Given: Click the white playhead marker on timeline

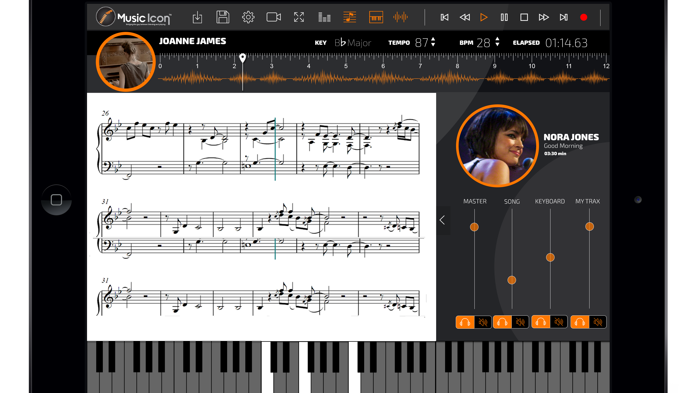Looking at the screenshot, I should click(x=243, y=58).
